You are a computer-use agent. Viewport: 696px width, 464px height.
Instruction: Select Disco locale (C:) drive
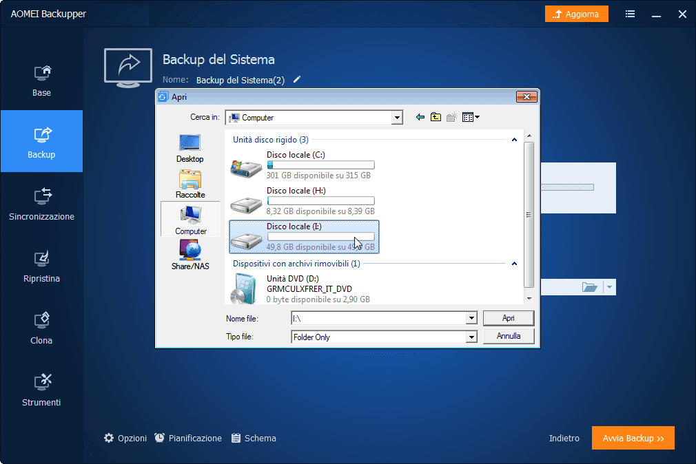tap(304, 165)
